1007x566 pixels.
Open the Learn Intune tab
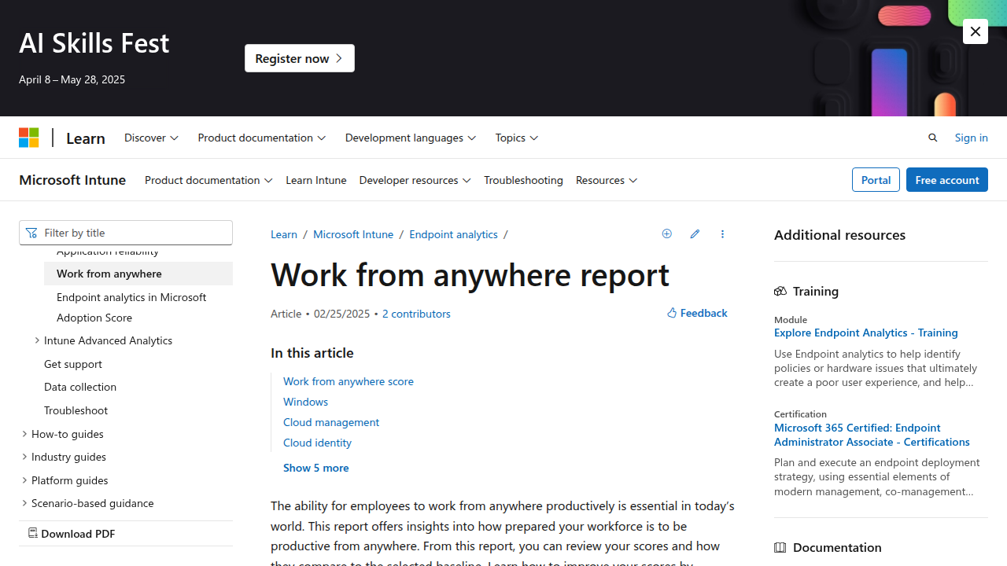[315, 180]
